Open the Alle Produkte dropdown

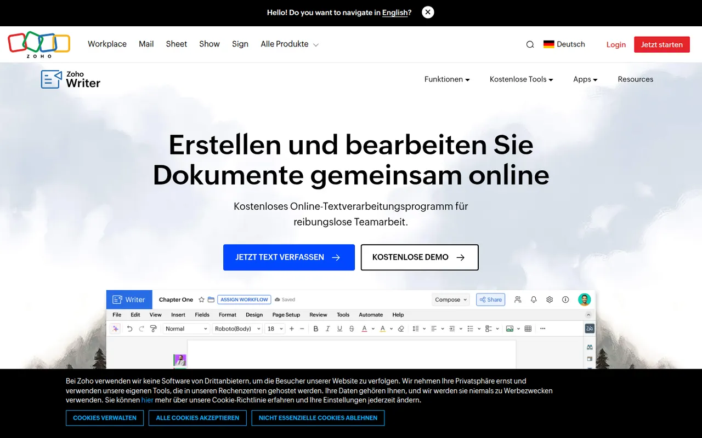pyautogui.click(x=290, y=44)
